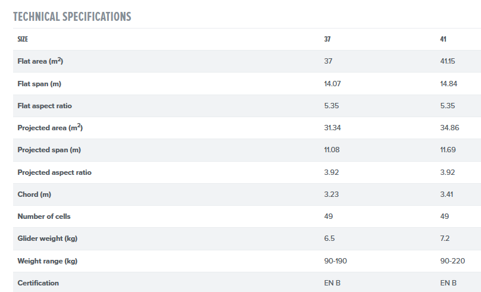
Task: Select the SIZE column header
Action: pos(23,39)
